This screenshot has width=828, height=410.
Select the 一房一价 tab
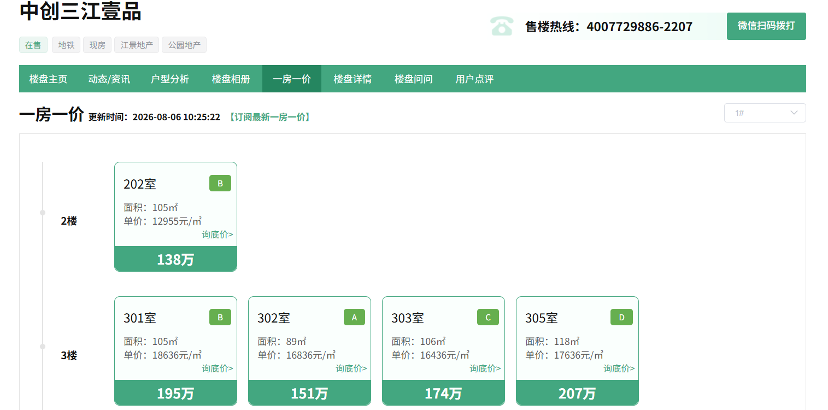point(292,79)
